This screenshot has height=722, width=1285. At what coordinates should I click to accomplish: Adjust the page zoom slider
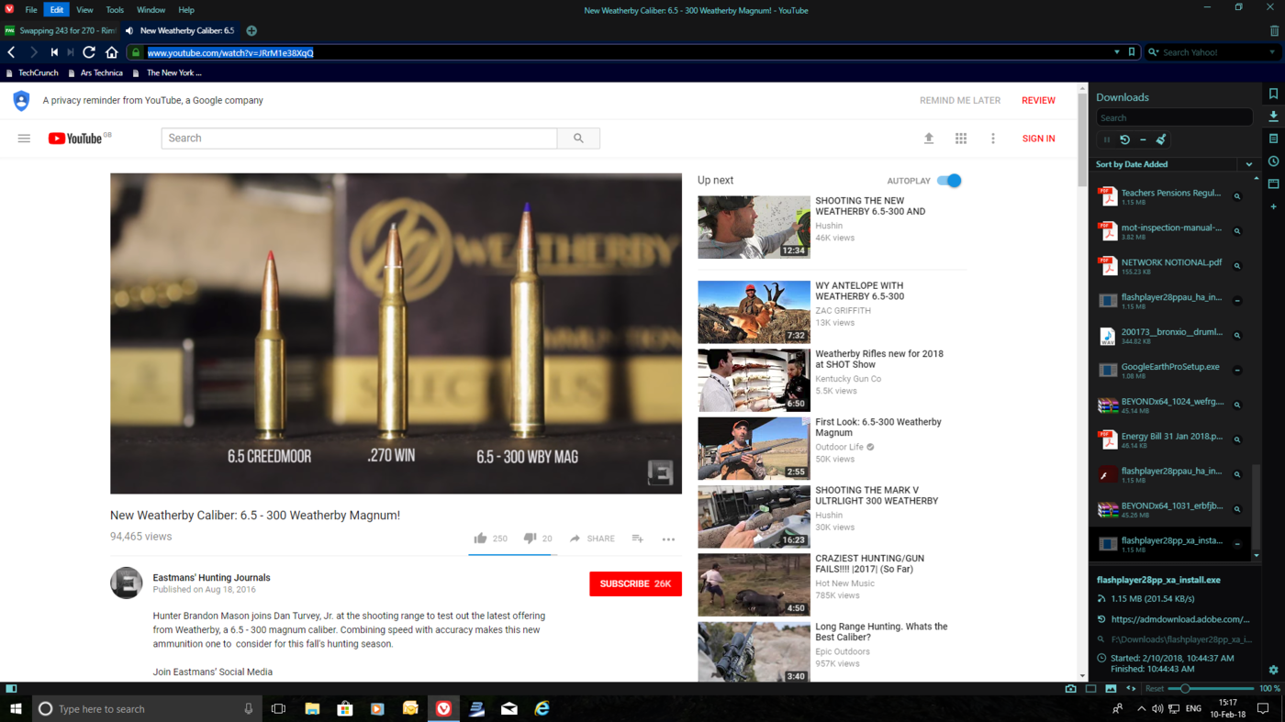click(1186, 688)
